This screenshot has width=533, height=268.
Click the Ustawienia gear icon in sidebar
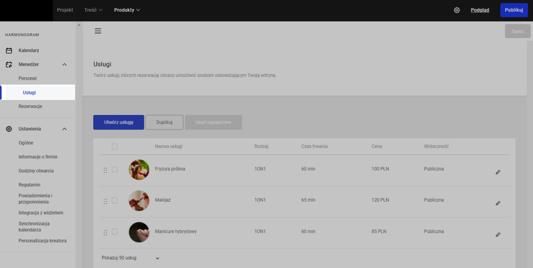point(9,129)
